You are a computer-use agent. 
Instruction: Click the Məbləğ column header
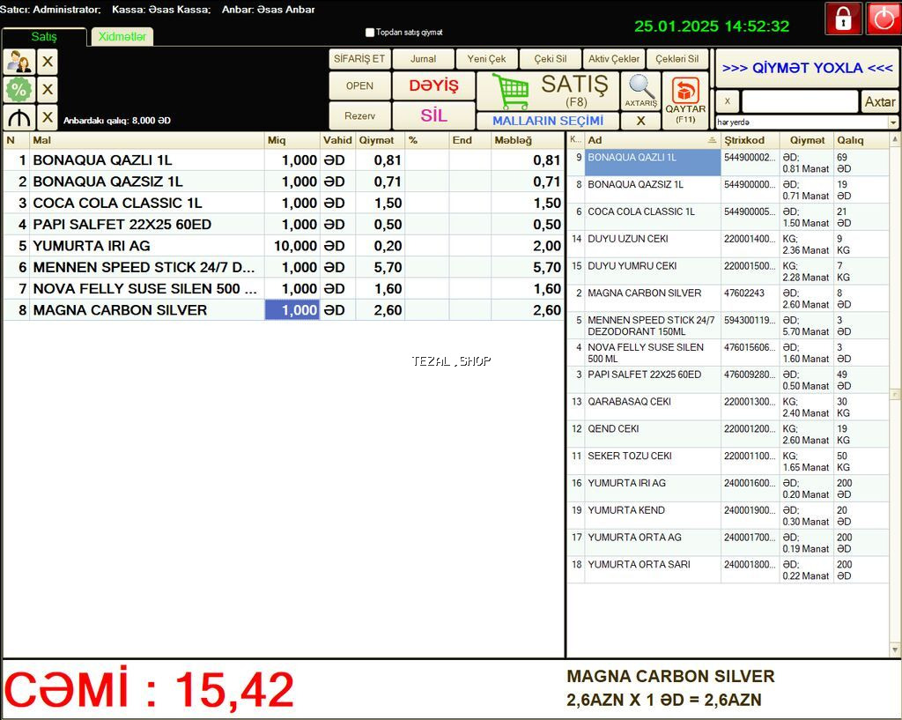528,140
